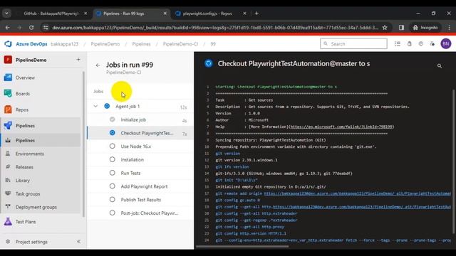Image resolution: width=456 pixels, height=256 pixels.
Task: Click the sidebar vertical scrollbar
Action: 84,144
